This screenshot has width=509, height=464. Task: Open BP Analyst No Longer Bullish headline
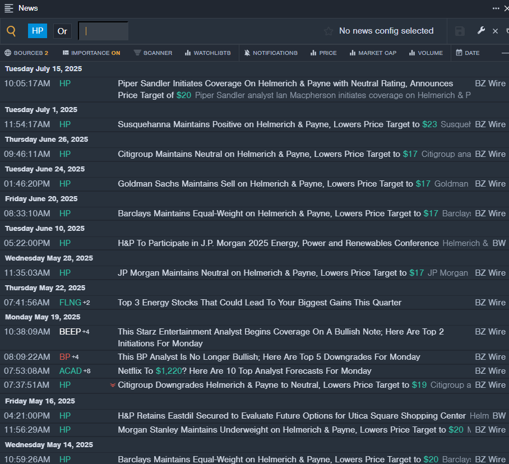point(269,357)
